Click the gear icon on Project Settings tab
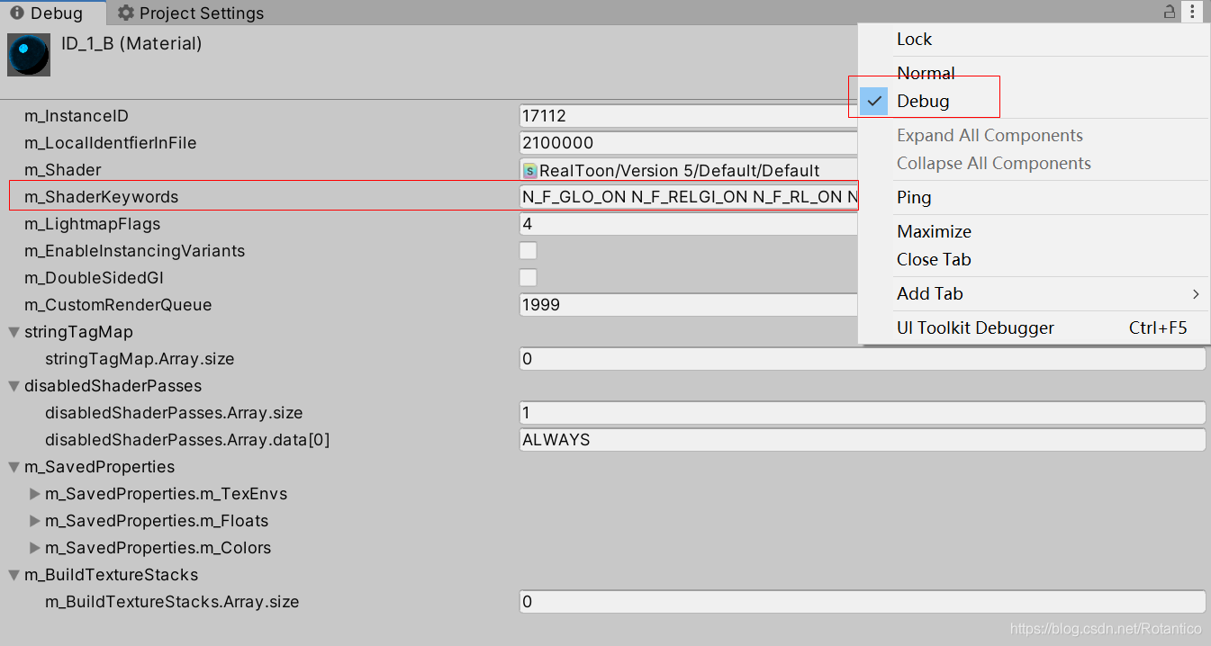 tap(124, 13)
